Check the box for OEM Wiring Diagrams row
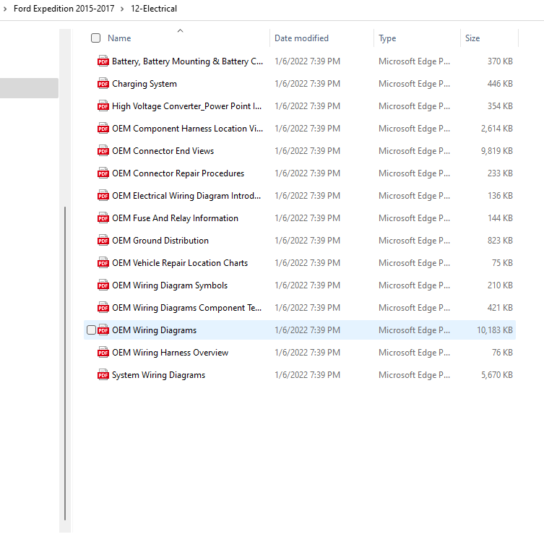This screenshot has width=544, height=542. pos(91,330)
